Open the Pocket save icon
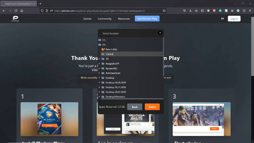 point(184,11)
